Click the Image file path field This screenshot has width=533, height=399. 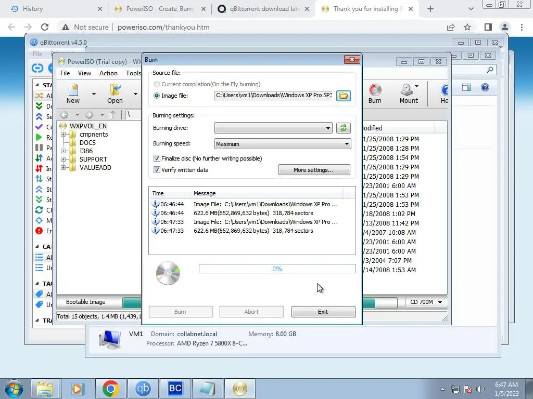tap(274, 96)
